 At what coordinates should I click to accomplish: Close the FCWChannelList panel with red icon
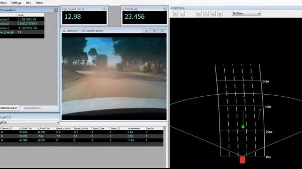coord(56,10)
